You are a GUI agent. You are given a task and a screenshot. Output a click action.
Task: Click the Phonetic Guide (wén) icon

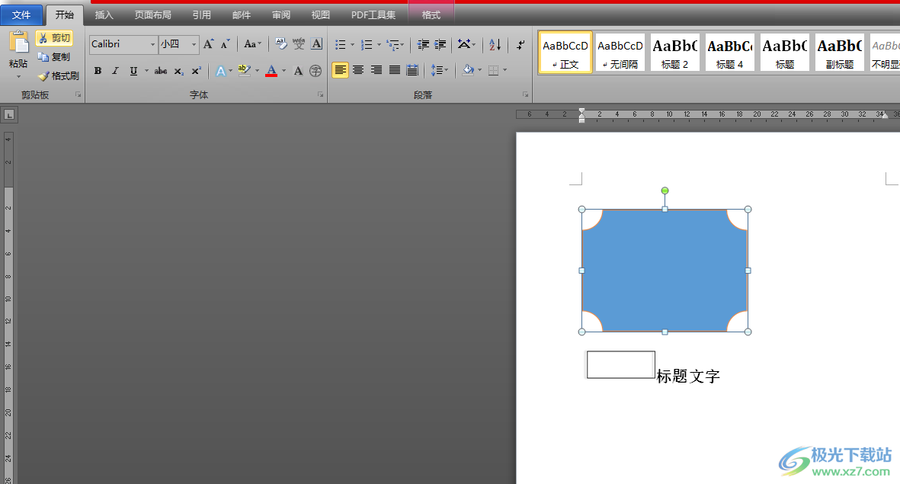[299, 44]
